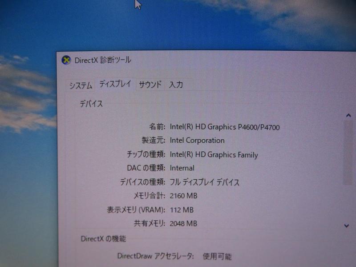
Task: Click the 2160 MB total memory value
Action: click(x=183, y=196)
